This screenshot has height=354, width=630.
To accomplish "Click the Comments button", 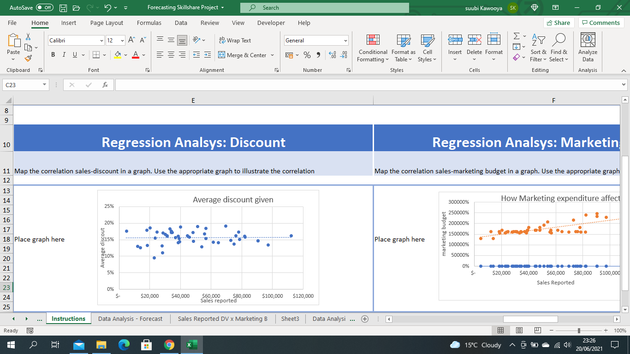I will [x=601, y=23].
